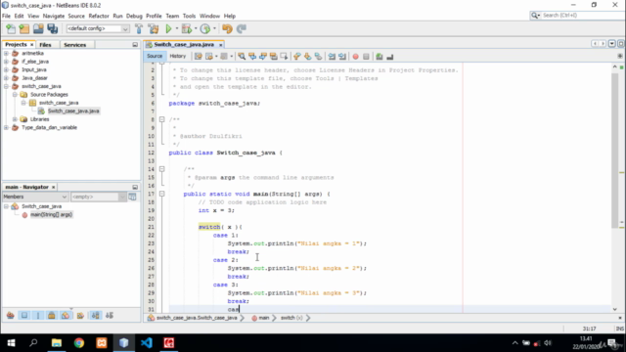Viewport: 626px width, 352px height.
Task: Click Clean and Build Project icon
Action: tap(154, 28)
